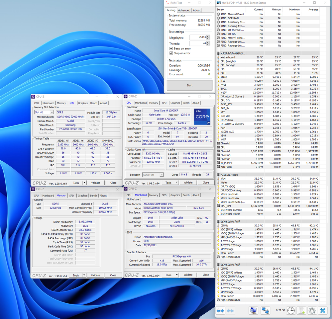Image resolution: width=332 pixels, height=319 pixels.
Task: Click the ASUS ROG MAXIMU... section chip icon
Action: 218,53
